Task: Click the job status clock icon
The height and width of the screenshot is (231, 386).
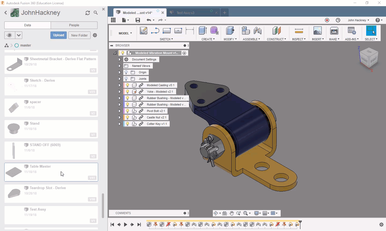Action: coord(338,20)
